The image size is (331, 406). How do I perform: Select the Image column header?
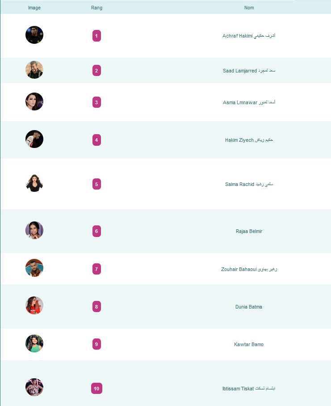coord(34,8)
